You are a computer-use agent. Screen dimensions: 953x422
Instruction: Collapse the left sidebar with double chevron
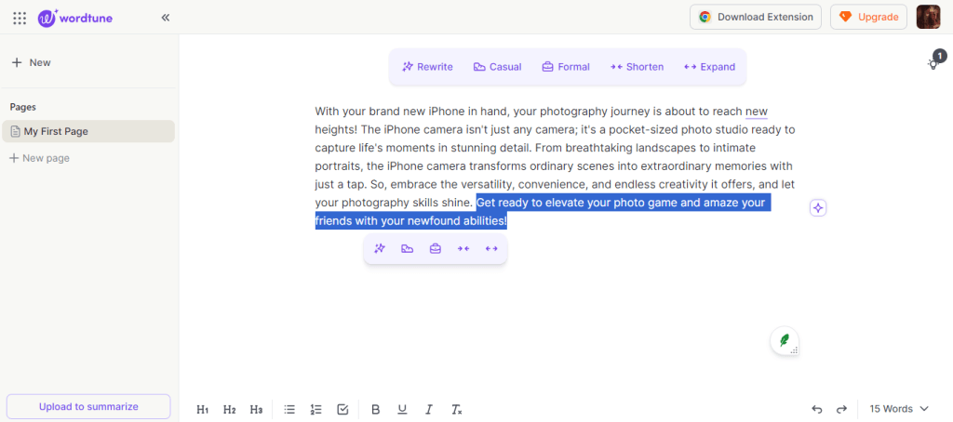click(166, 17)
